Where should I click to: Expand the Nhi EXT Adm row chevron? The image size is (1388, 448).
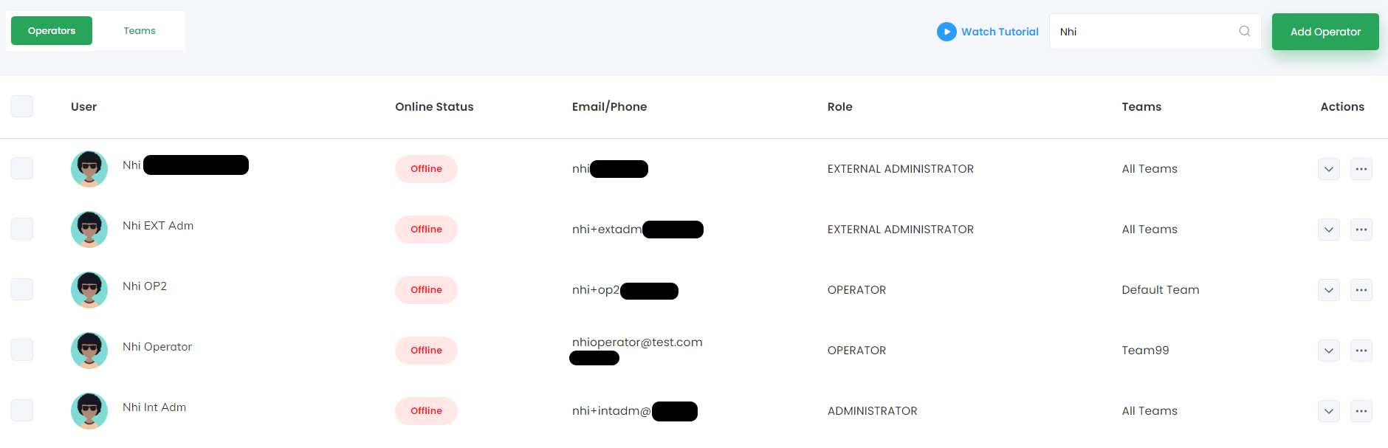1328,230
